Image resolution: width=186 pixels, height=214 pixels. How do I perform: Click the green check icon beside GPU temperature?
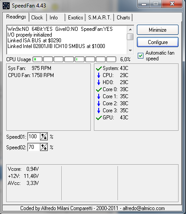(99, 118)
